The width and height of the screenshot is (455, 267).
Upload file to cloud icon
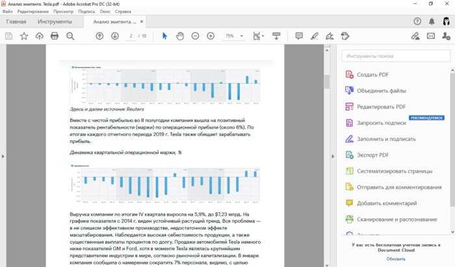tap(39, 36)
